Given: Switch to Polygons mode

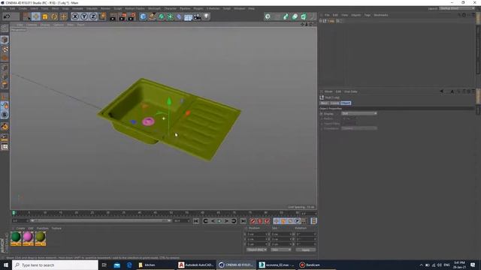Looking at the screenshot, I should [5, 85].
